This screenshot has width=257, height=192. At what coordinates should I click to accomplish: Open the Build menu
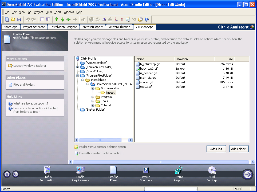click(x=49, y=12)
